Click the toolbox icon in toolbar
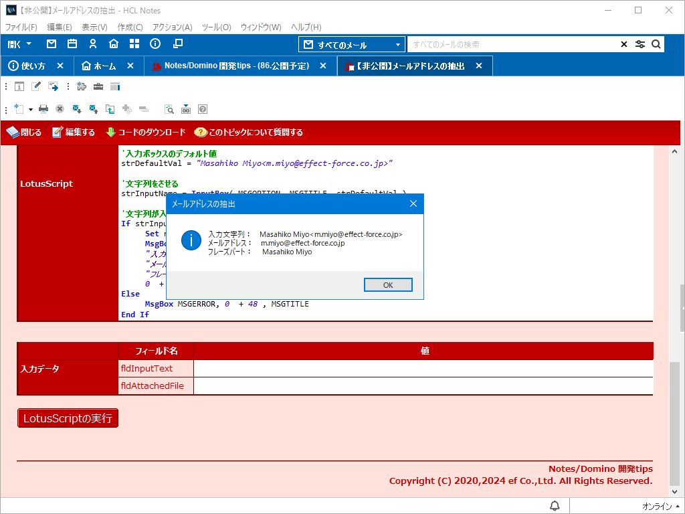Image resolution: width=685 pixels, height=514 pixels. pos(98,86)
